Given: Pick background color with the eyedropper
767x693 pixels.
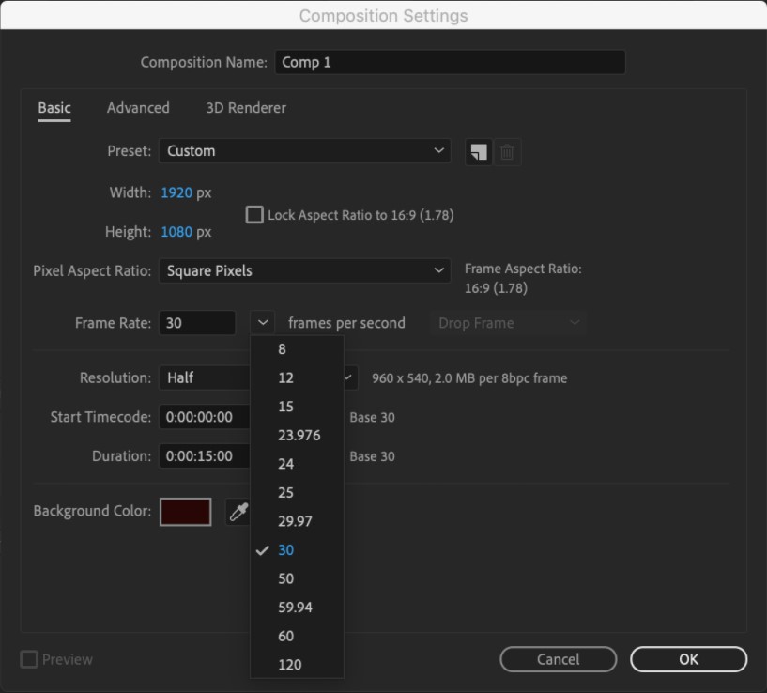Looking at the screenshot, I should [x=238, y=512].
